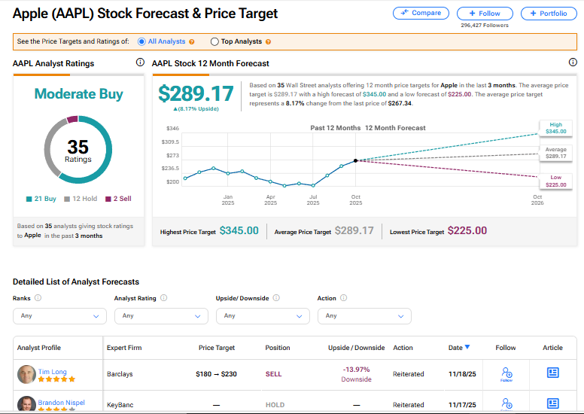Open Tim Long's article icon
This screenshot has width=584, height=414.
pos(552,373)
